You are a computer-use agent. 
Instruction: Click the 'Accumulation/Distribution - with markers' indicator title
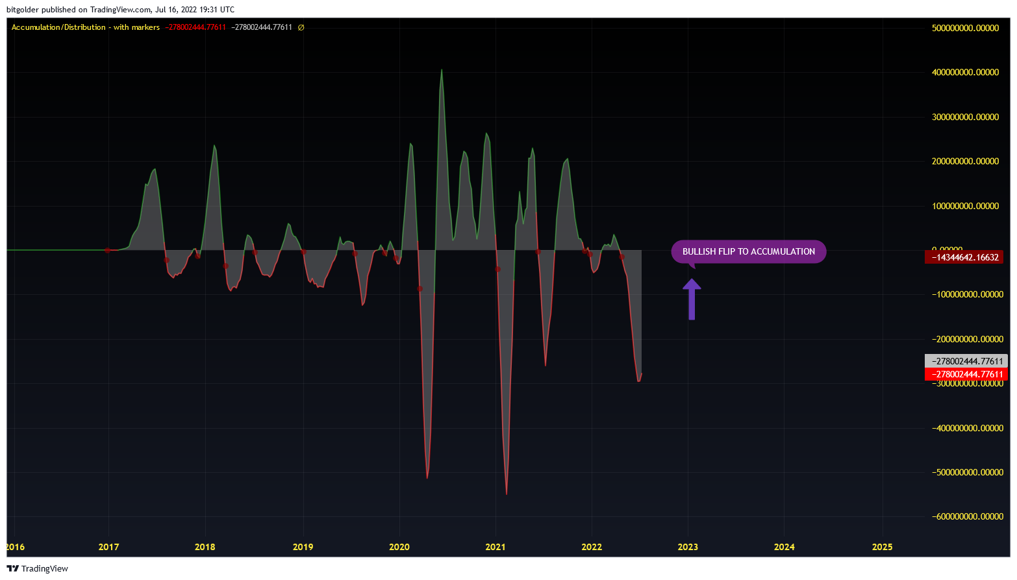point(86,27)
